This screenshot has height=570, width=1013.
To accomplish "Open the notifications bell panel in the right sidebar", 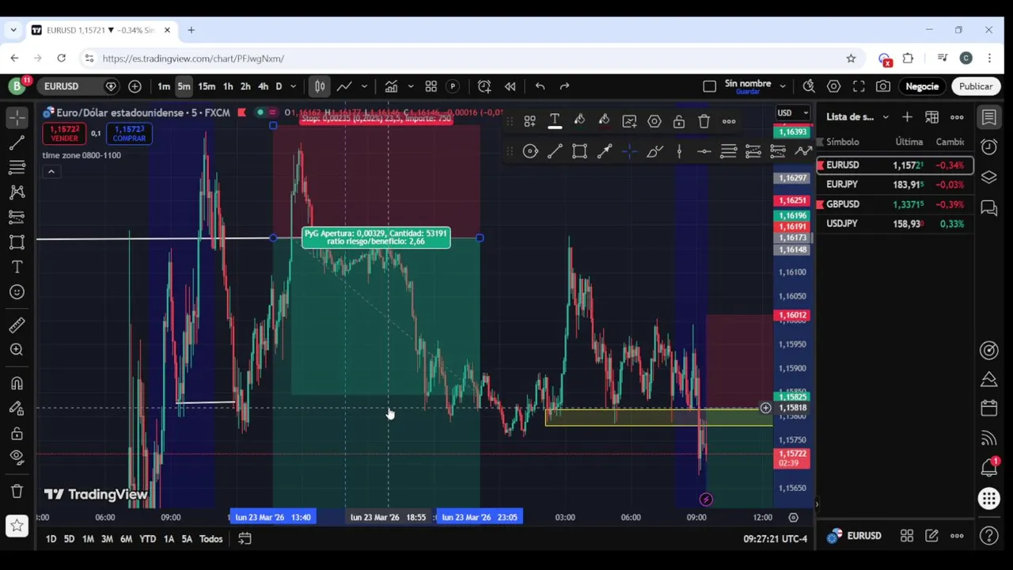I will click(x=988, y=468).
